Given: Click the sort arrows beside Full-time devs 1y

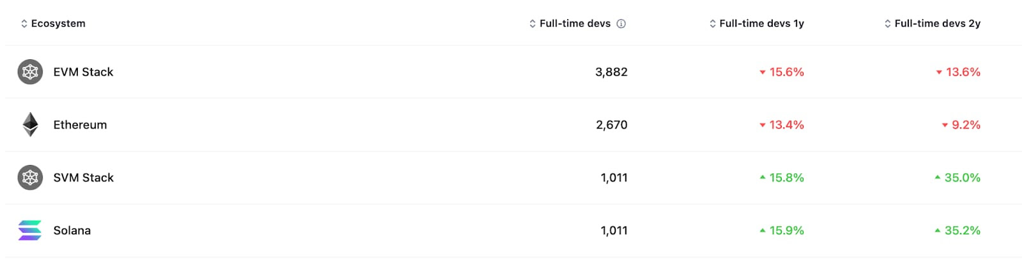Looking at the screenshot, I should pyautogui.click(x=713, y=24).
